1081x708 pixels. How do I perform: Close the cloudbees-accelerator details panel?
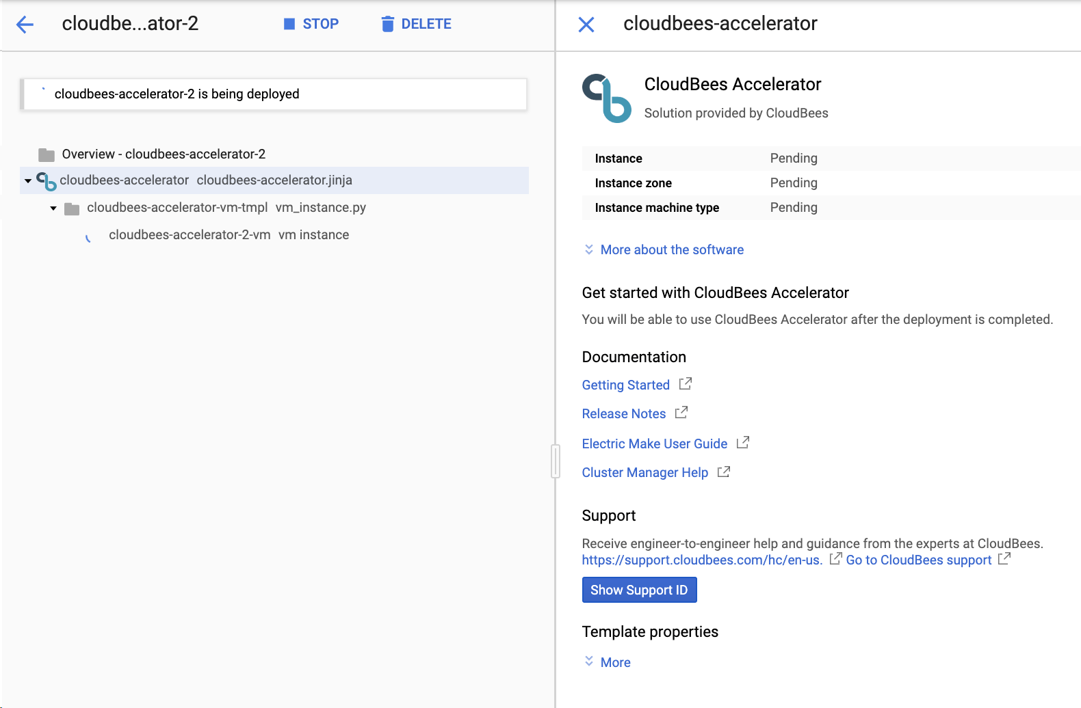[586, 25]
